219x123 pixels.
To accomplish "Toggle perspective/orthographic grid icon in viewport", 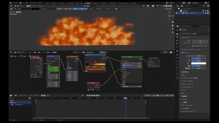I will click(x=172, y=32).
